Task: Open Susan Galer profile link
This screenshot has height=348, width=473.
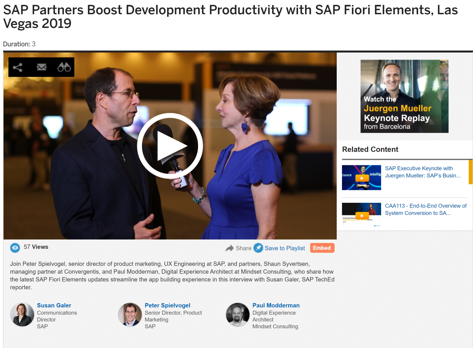Action: click(x=54, y=305)
